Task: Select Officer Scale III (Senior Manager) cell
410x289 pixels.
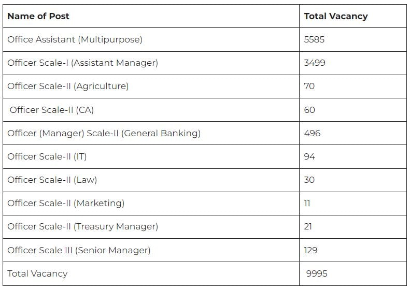Action: click(x=79, y=250)
